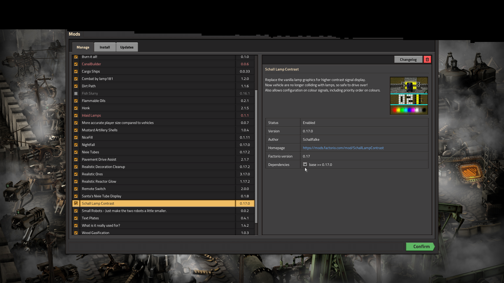Screen dimensions: 504x283
Task: Disable the CanalBuilder mod checkbox
Action: coord(76,64)
